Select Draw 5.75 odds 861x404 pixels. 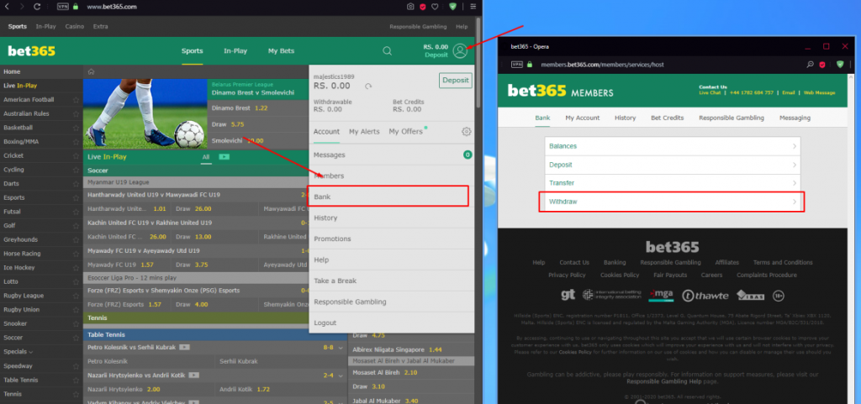tap(258, 124)
